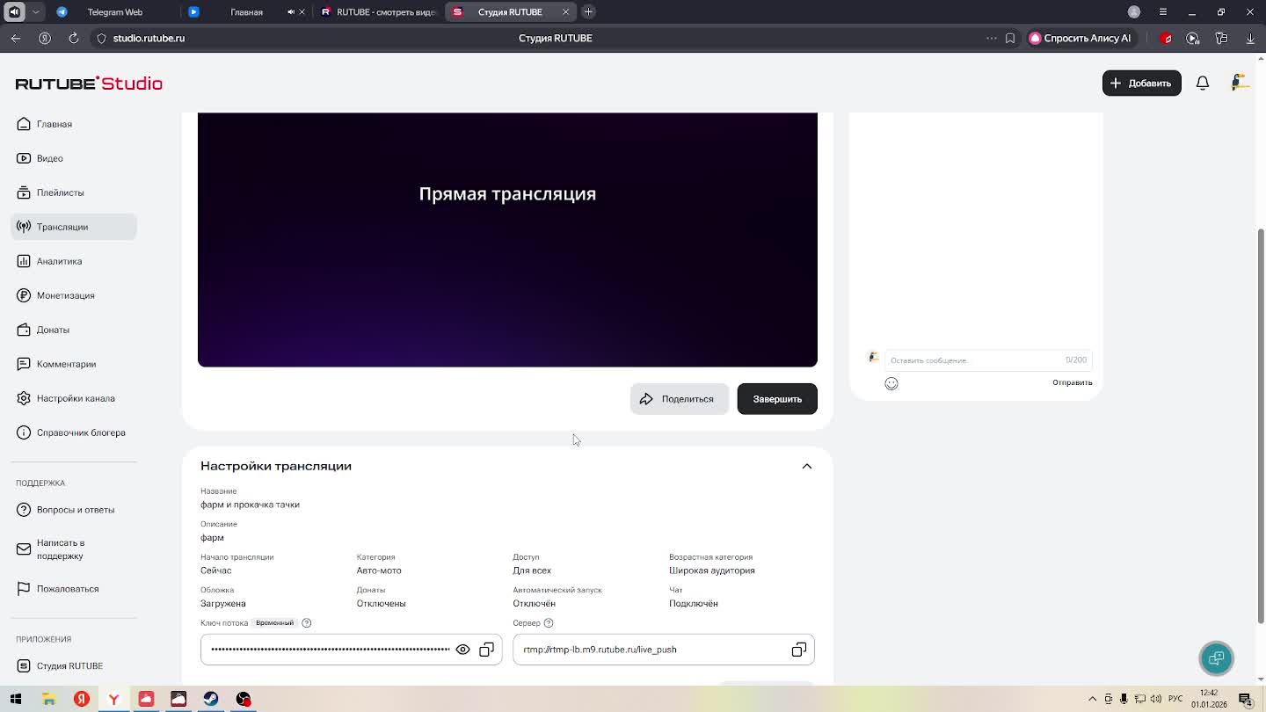This screenshot has width=1266, height=712.
Task: Open the user profile avatar menu
Action: pyautogui.click(x=1240, y=83)
